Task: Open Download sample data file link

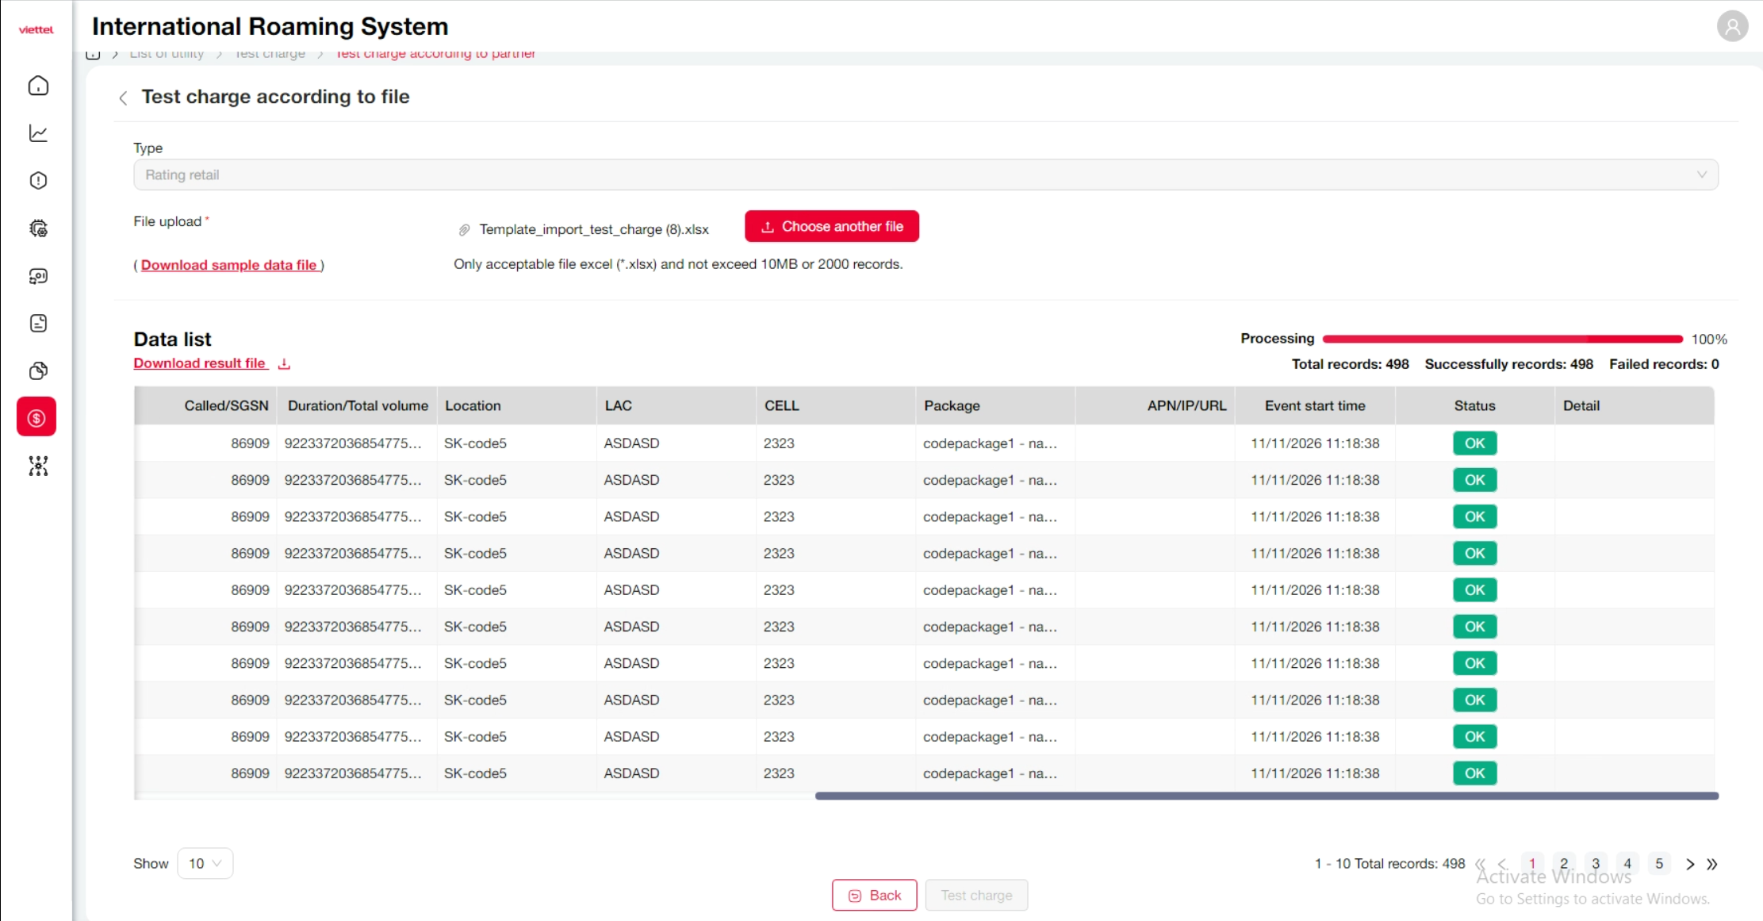Action: click(x=228, y=265)
